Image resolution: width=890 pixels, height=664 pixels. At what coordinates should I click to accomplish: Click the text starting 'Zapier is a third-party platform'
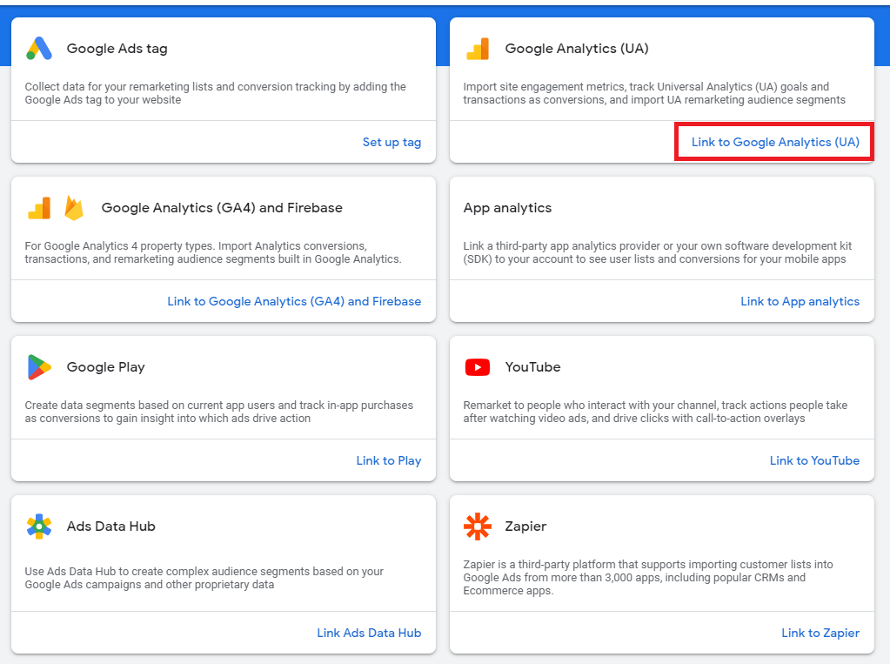click(x=648, y=578)
